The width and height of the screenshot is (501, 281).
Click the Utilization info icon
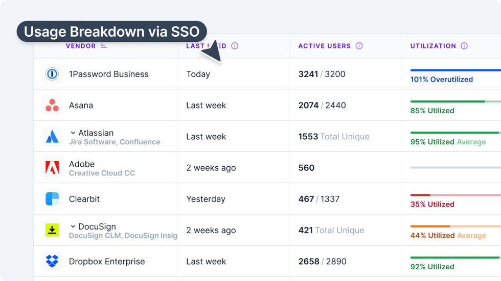[x=464, y=46]
